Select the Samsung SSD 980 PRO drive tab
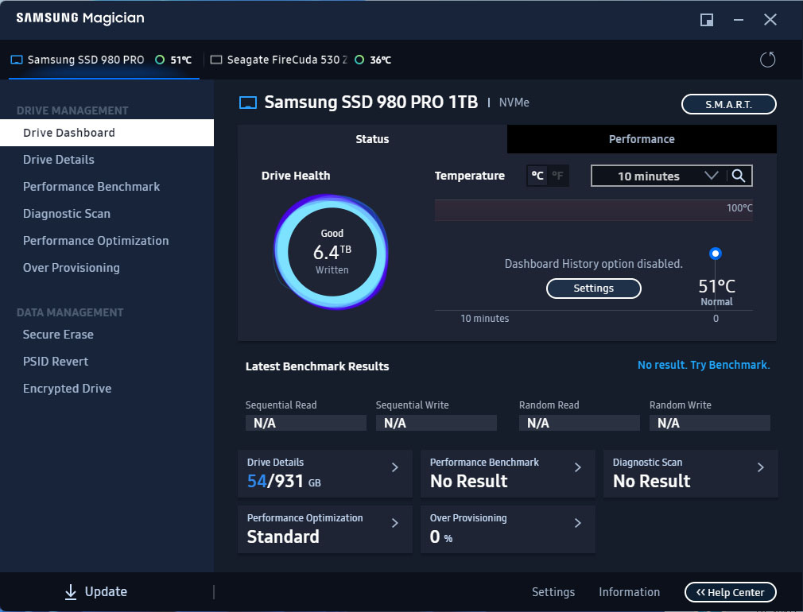 pyautogui.click(x=103, y=60)
